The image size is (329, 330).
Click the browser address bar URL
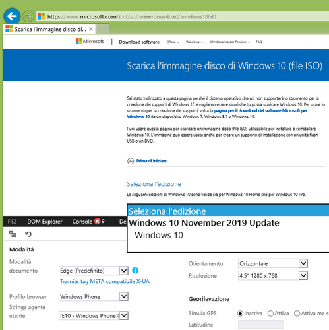pos(132,16)
